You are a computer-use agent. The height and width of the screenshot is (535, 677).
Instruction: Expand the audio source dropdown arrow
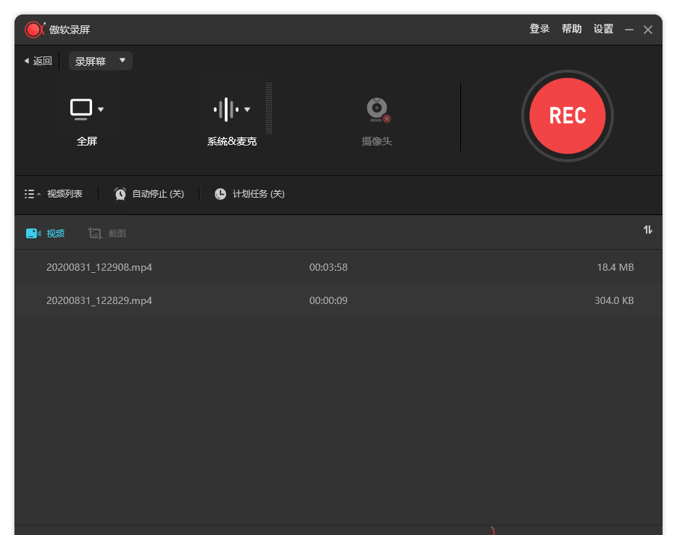point(247,110)
